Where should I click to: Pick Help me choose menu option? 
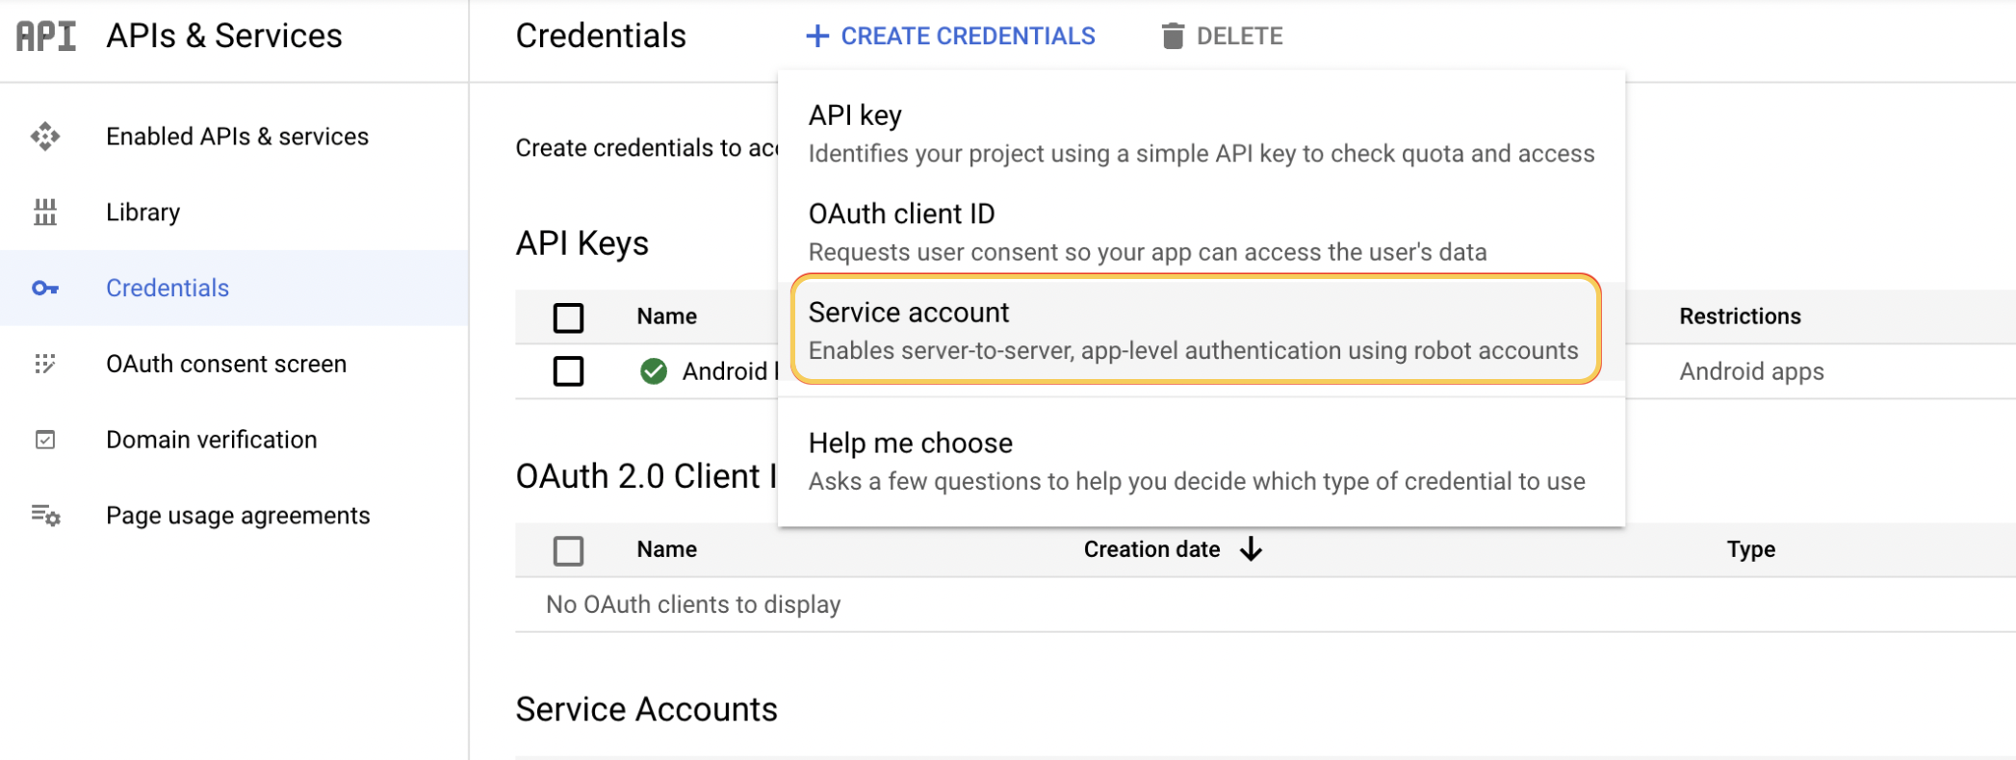(x=1201, y=461)
